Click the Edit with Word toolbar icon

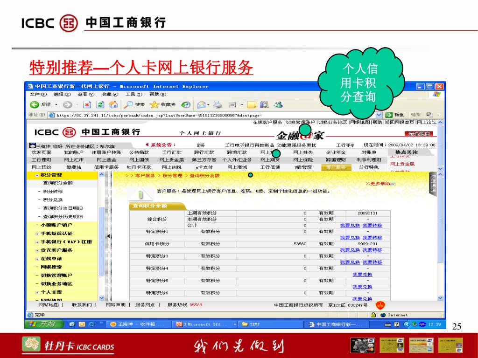(232, 105)
